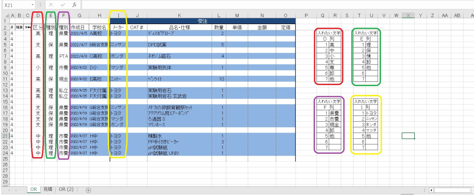474x195 pixels.
Task: Click quantity 10 cell in row 11
Action: pyautogui.click(x=219, y=79)
